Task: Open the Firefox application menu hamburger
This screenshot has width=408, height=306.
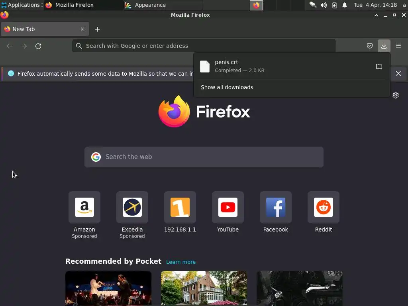Action: coord(398,46)
